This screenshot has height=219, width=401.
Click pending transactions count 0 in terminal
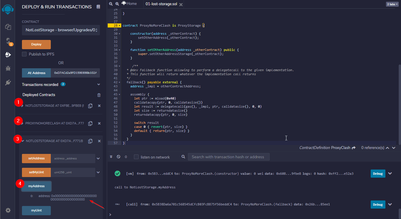point(126,157)
